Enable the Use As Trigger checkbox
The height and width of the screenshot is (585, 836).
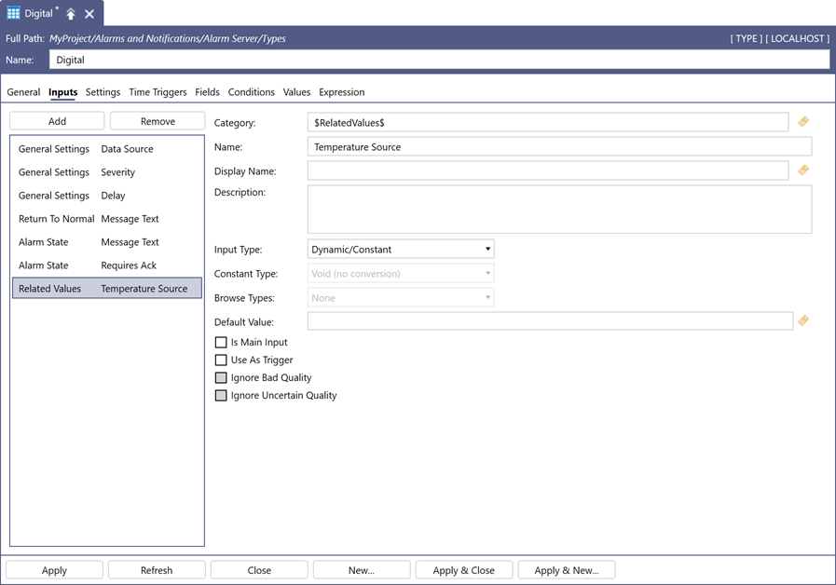click(x=221, y=360)
